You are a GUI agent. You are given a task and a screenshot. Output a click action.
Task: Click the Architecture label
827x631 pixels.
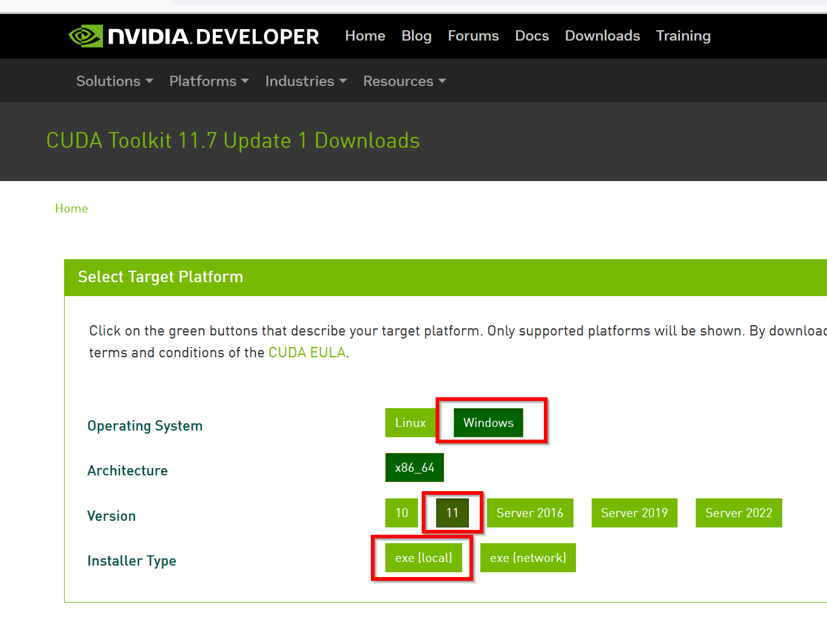[x=128, y=471]
